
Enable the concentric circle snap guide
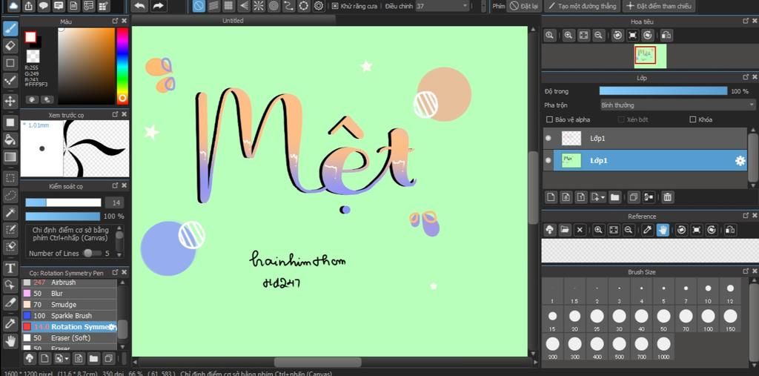click(x=274, y=6)
